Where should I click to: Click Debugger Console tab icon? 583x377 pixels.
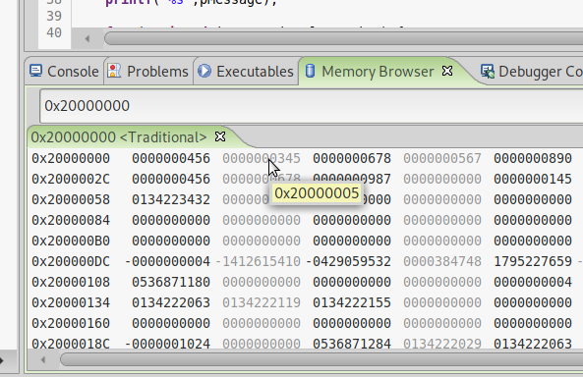pos(487,72)
